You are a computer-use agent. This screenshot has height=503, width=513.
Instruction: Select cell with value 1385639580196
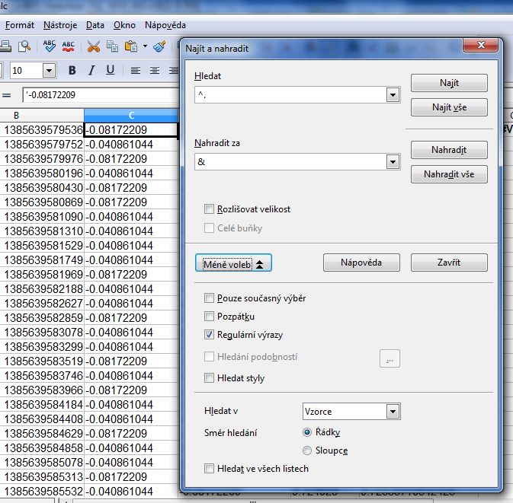click(43, 173)
